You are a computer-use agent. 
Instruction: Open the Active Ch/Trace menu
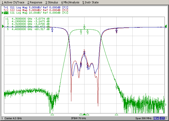coord(13,2)
